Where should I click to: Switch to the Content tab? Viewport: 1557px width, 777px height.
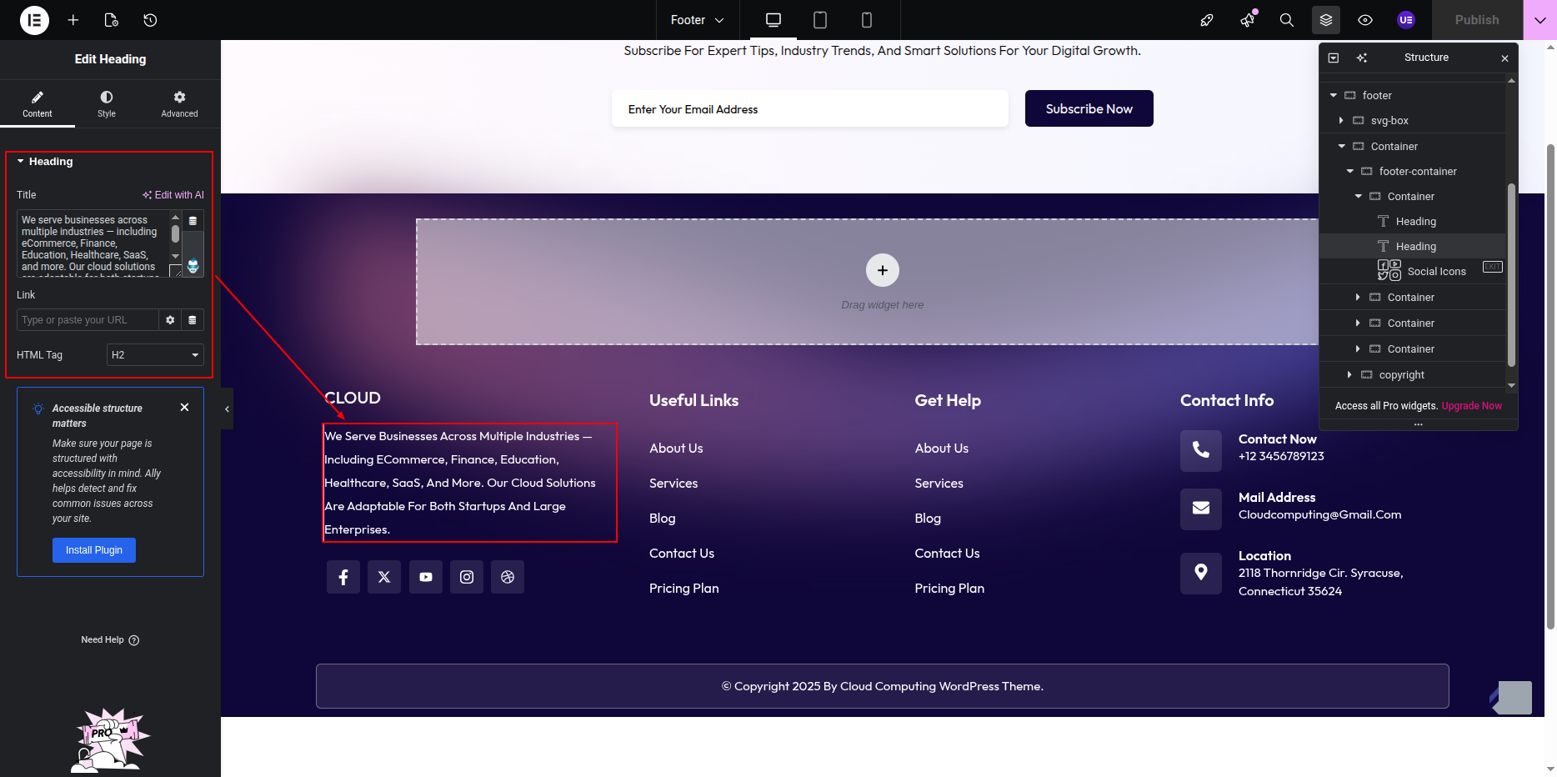click(38, 104)
